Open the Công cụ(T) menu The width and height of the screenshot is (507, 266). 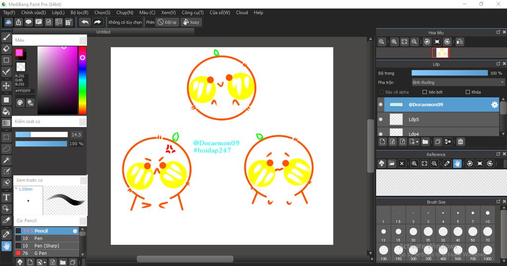pos(193,12)
